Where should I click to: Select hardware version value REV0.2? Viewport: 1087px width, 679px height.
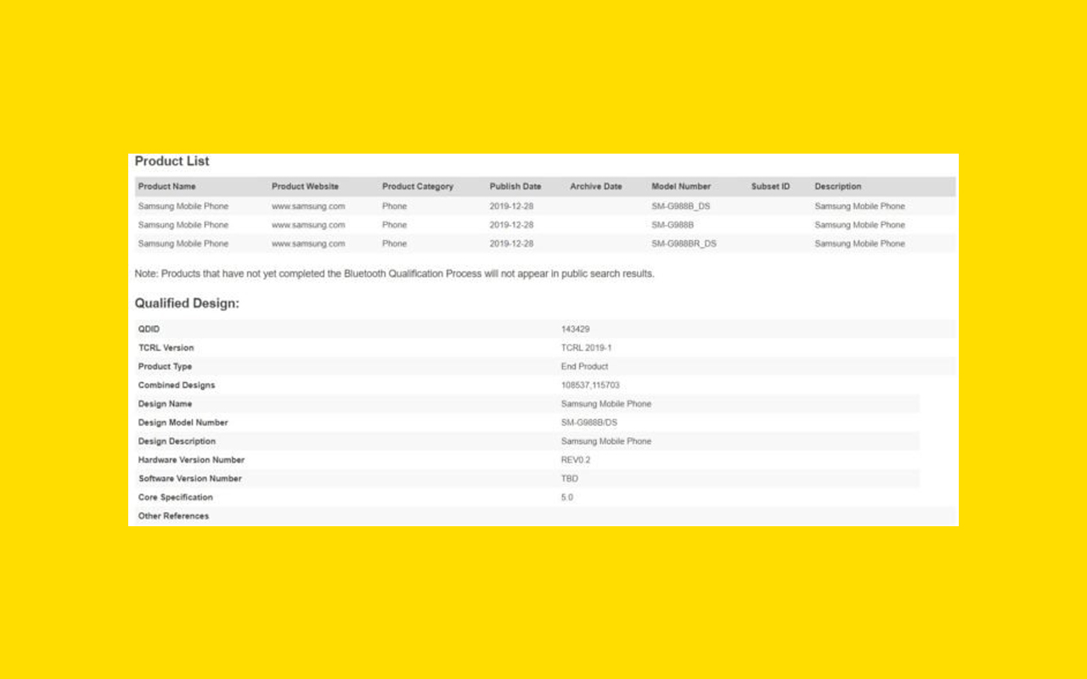[x=576, y=460]
